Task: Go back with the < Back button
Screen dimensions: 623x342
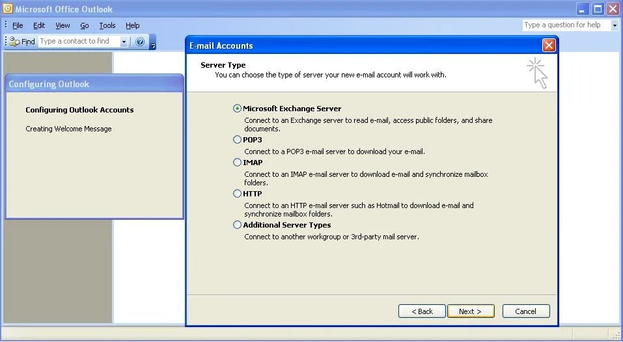Action: (x=422, y=311)
